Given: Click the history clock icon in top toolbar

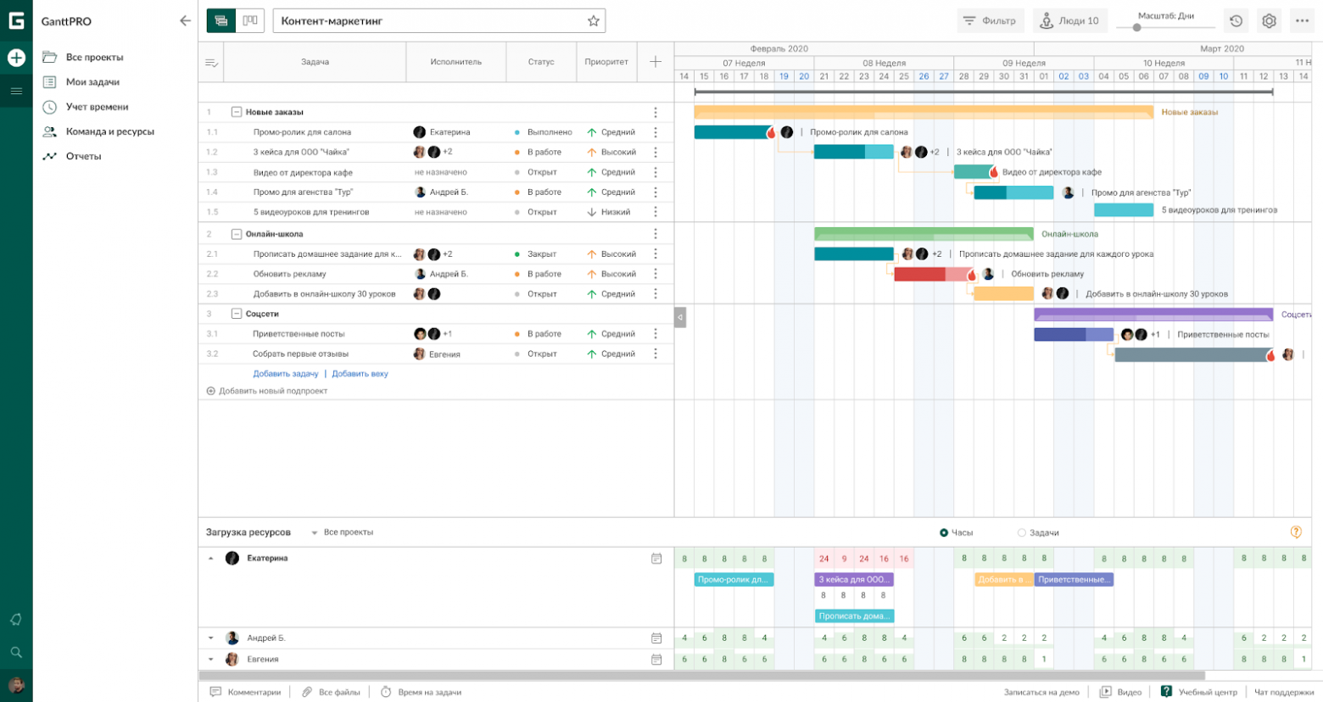Looking at the screenshot, I should coord(1236,21).
